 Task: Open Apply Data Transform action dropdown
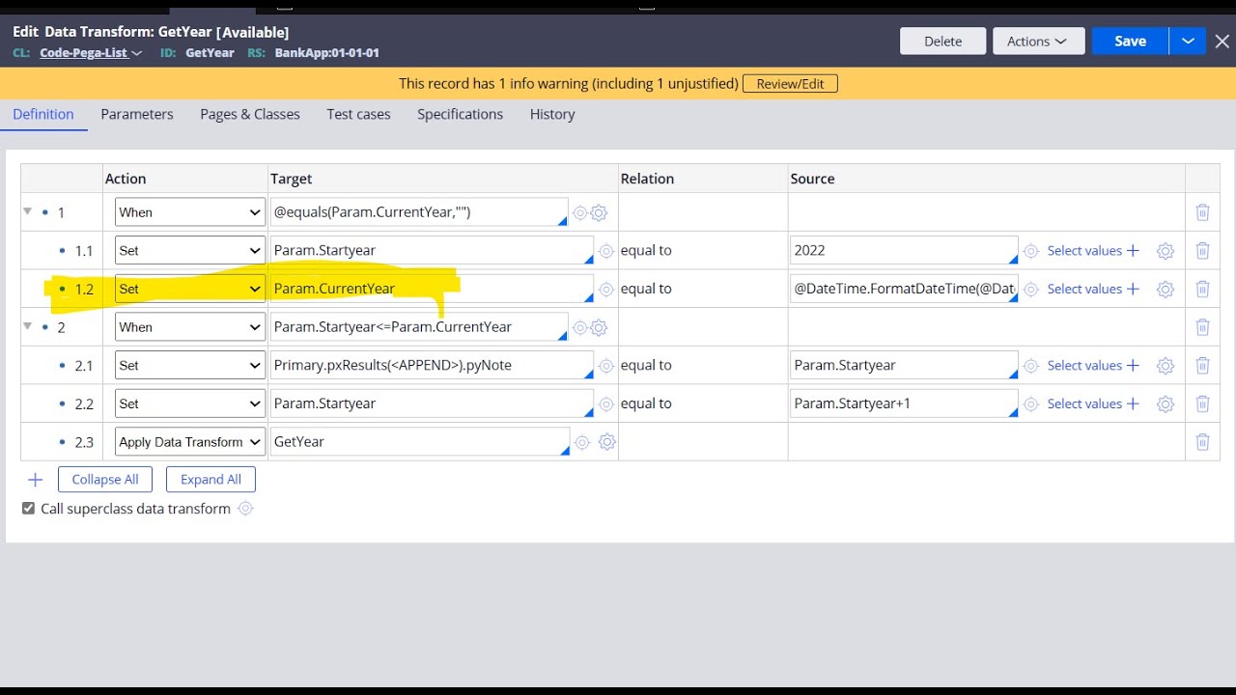click(190, 442)
